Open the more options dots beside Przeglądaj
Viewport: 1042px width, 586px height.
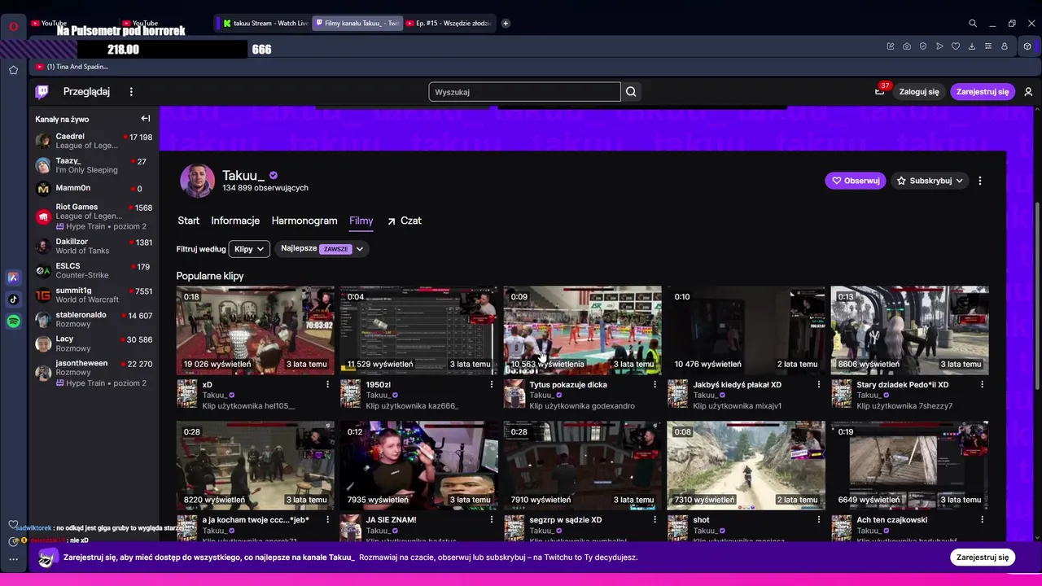tap(131, 92)
